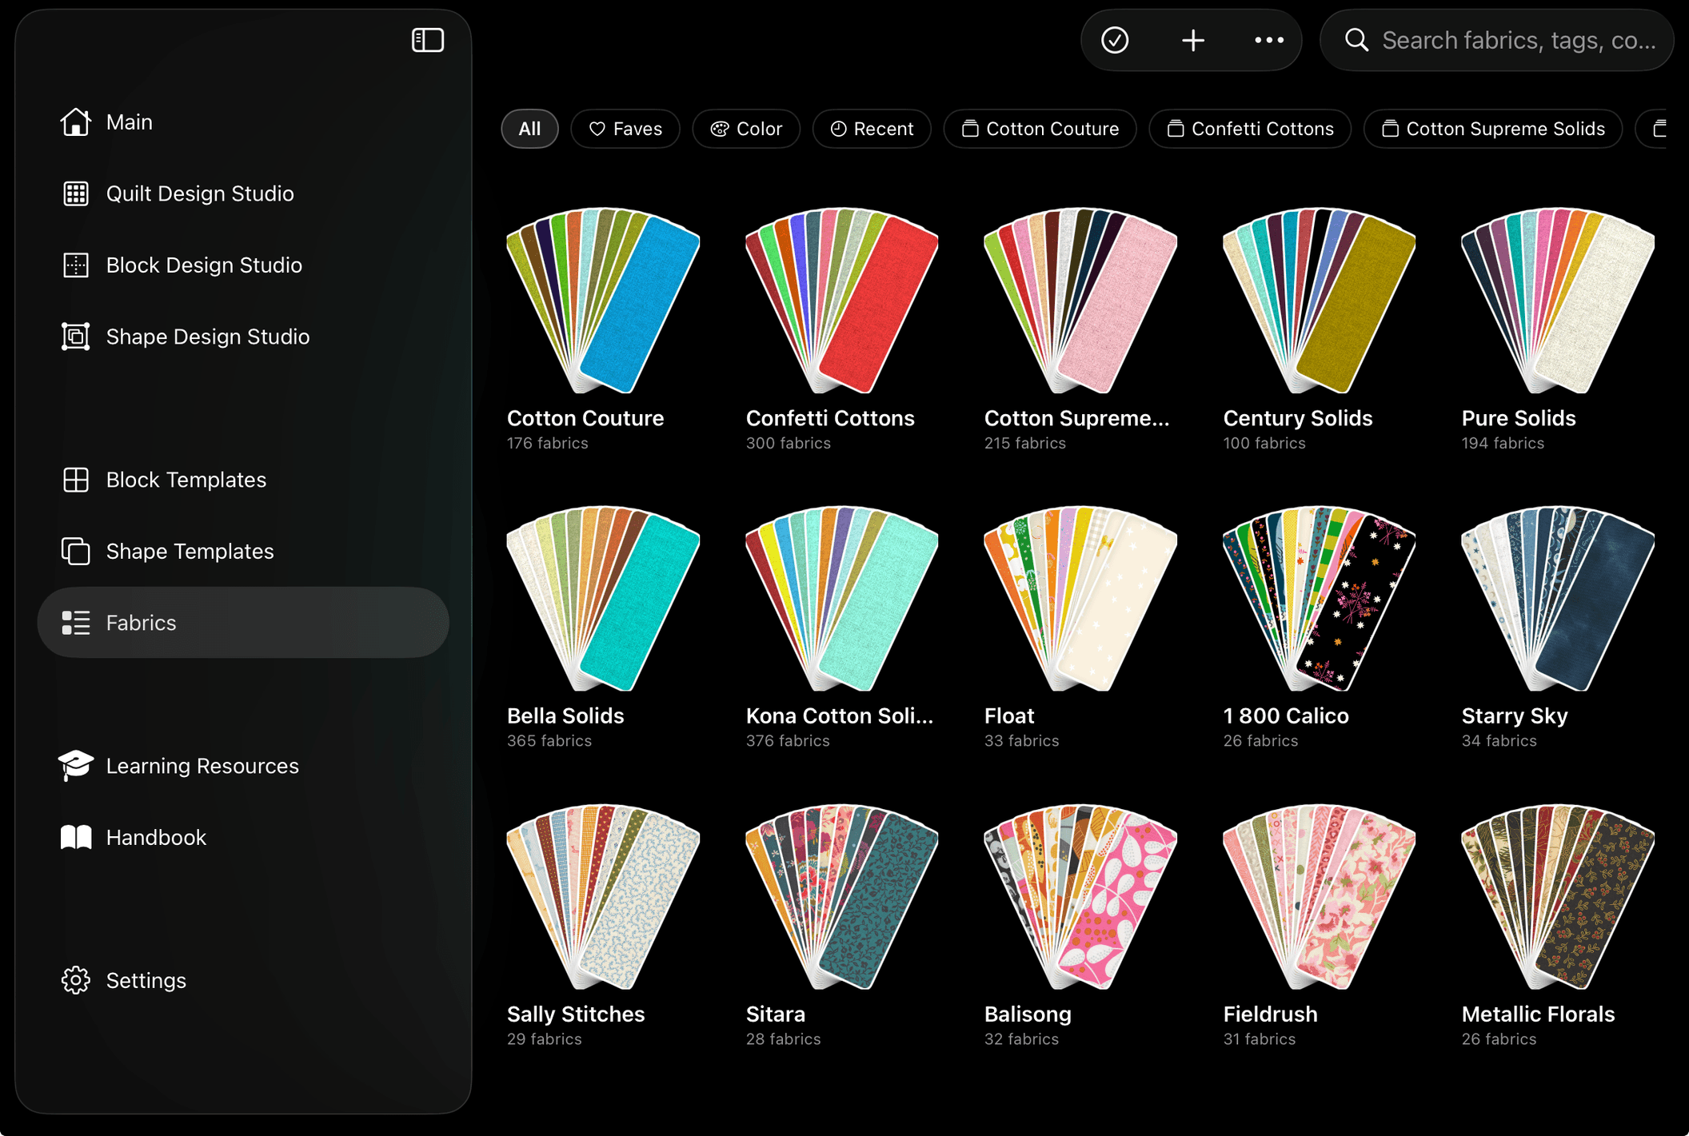Click the Balisong collection title

click(1028, 1014)
